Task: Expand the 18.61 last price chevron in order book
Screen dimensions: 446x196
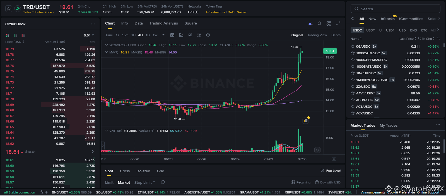Action: (93, 151)
